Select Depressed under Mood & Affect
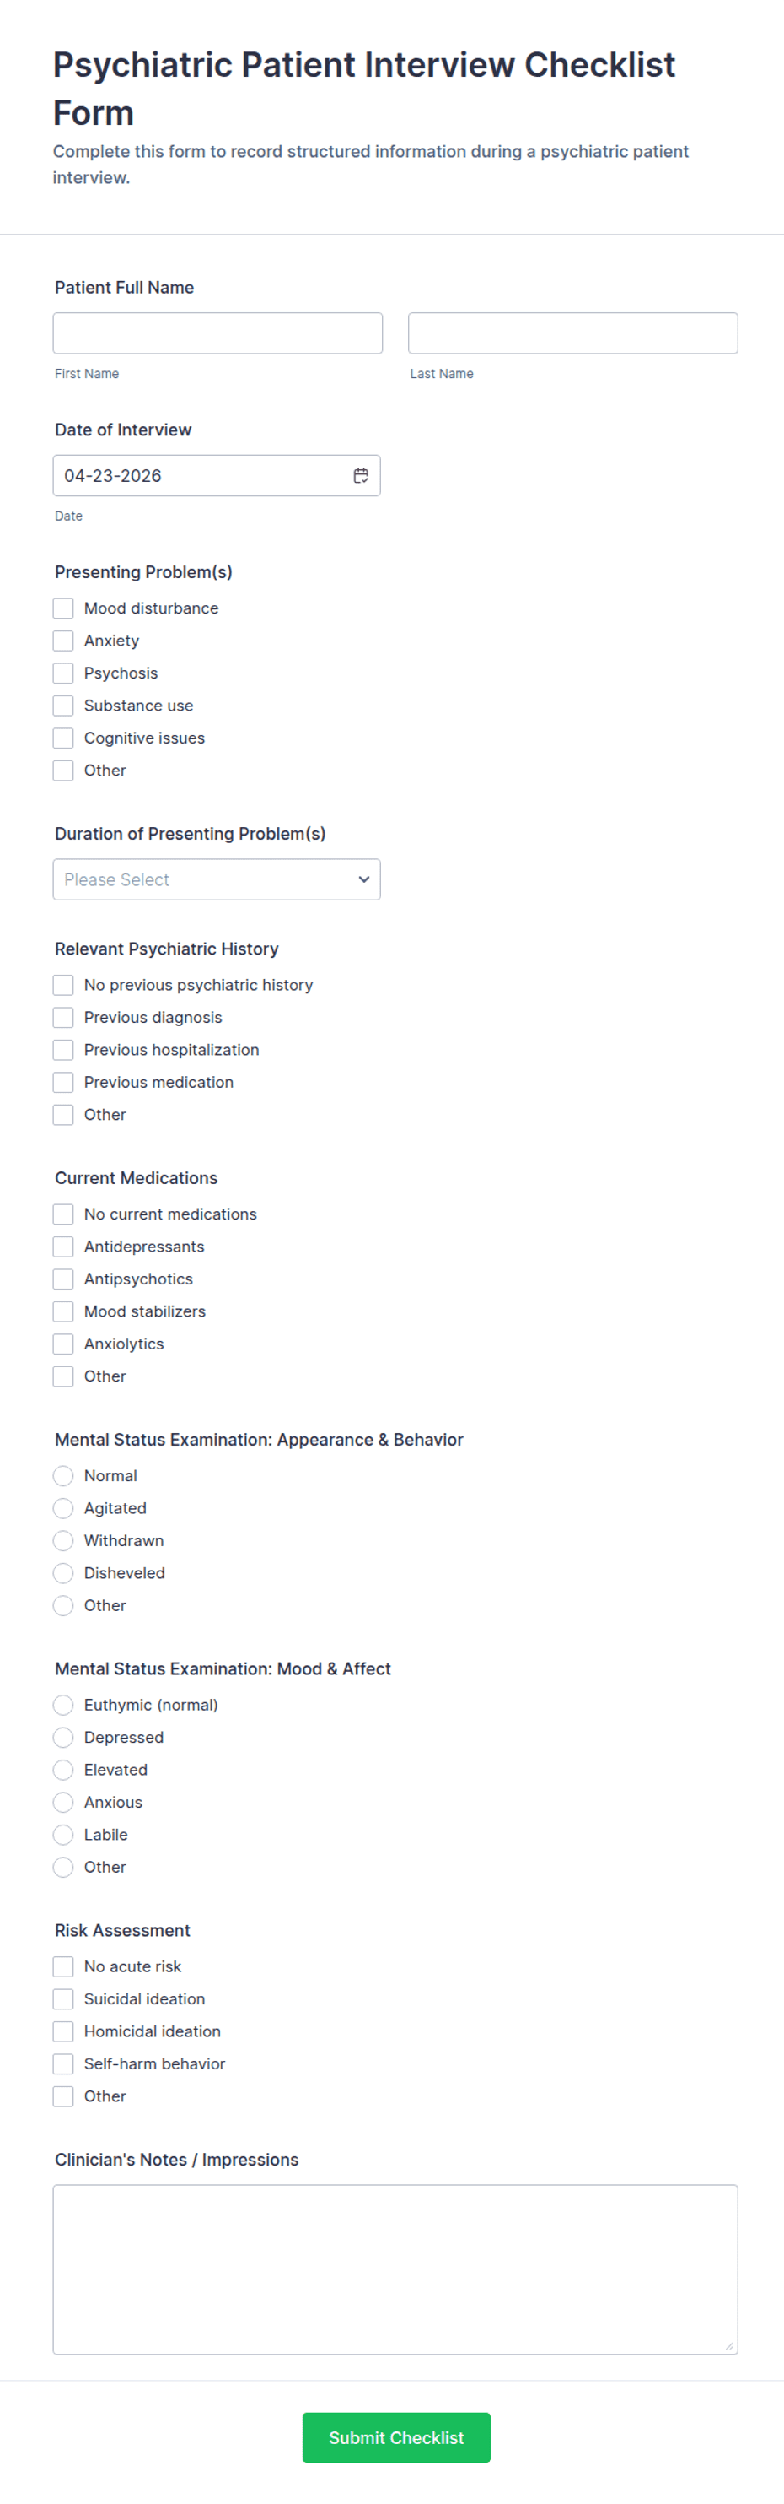The width and height of the screenshot is (784, 2504). (62, 1737)
